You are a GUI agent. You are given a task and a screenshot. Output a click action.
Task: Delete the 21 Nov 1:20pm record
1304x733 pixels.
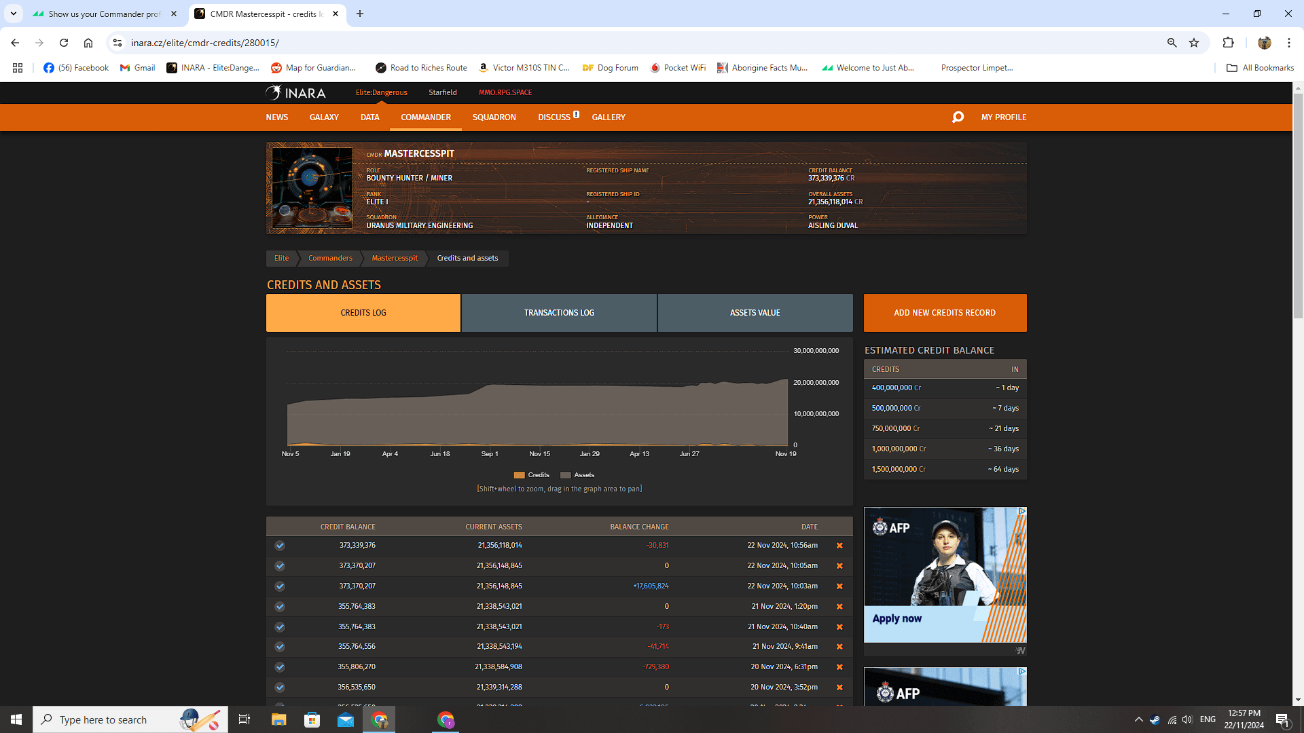coord(839,607)
